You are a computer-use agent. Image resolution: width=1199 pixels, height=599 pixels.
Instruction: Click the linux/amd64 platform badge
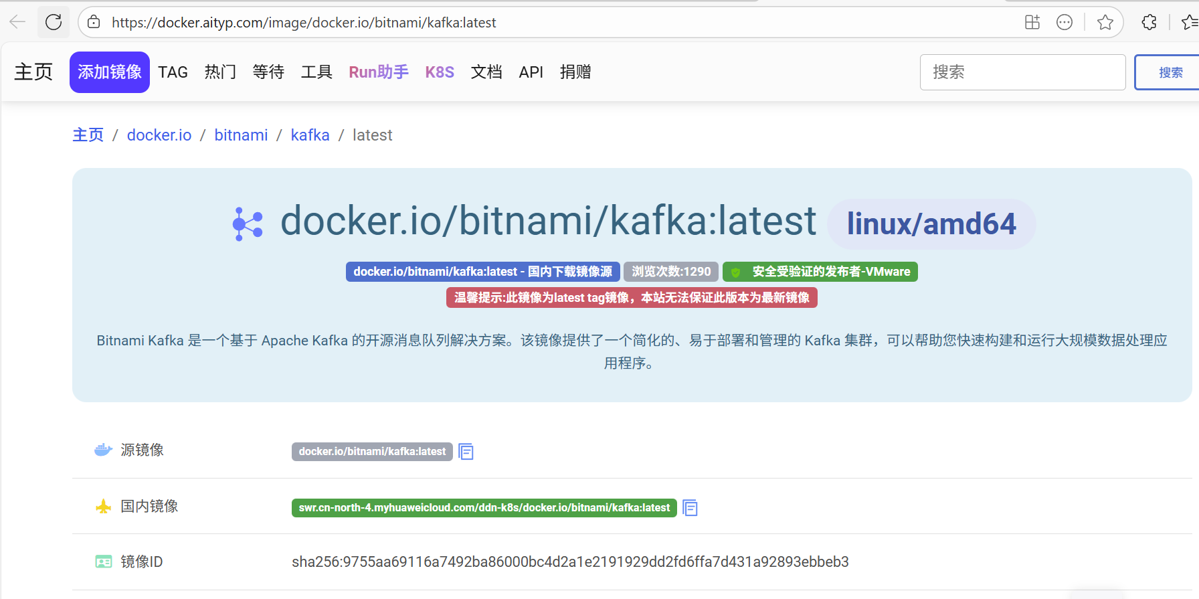[x=931, y=224]
